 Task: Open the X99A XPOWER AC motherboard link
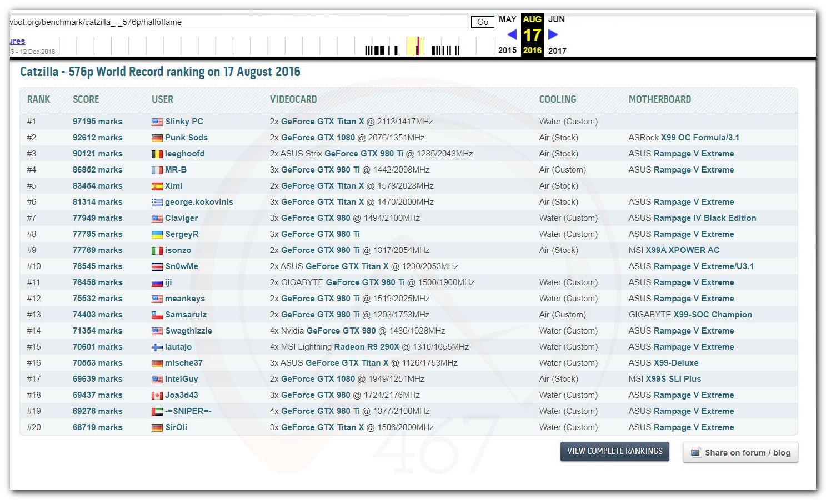683,250
